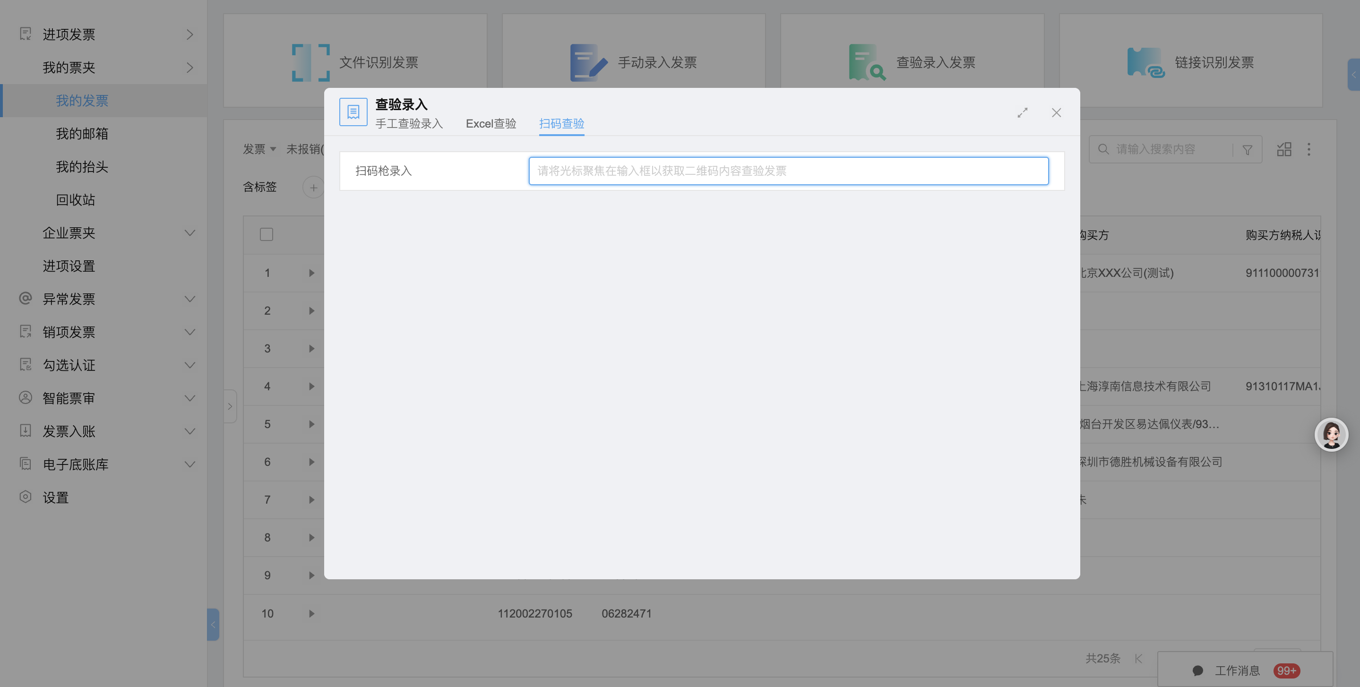Click the right-edge blue collapse handle

coord(1354,75)
